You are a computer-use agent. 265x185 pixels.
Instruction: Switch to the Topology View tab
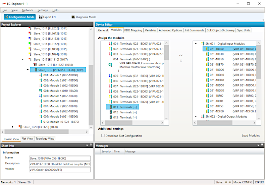pos(45,139)
